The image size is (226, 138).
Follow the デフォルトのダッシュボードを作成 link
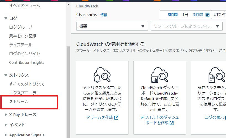159,120
